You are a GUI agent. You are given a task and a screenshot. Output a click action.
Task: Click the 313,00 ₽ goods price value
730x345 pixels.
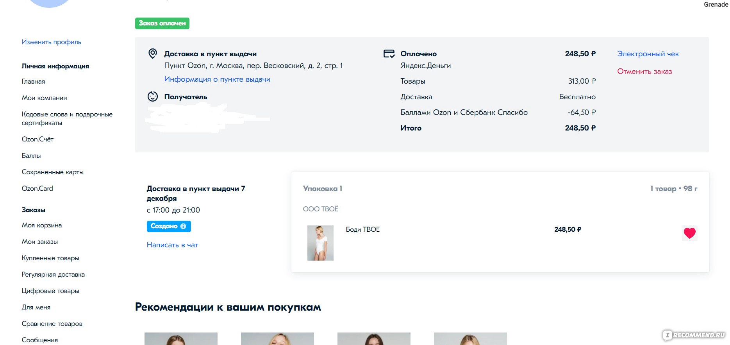(x=582, y=81)
